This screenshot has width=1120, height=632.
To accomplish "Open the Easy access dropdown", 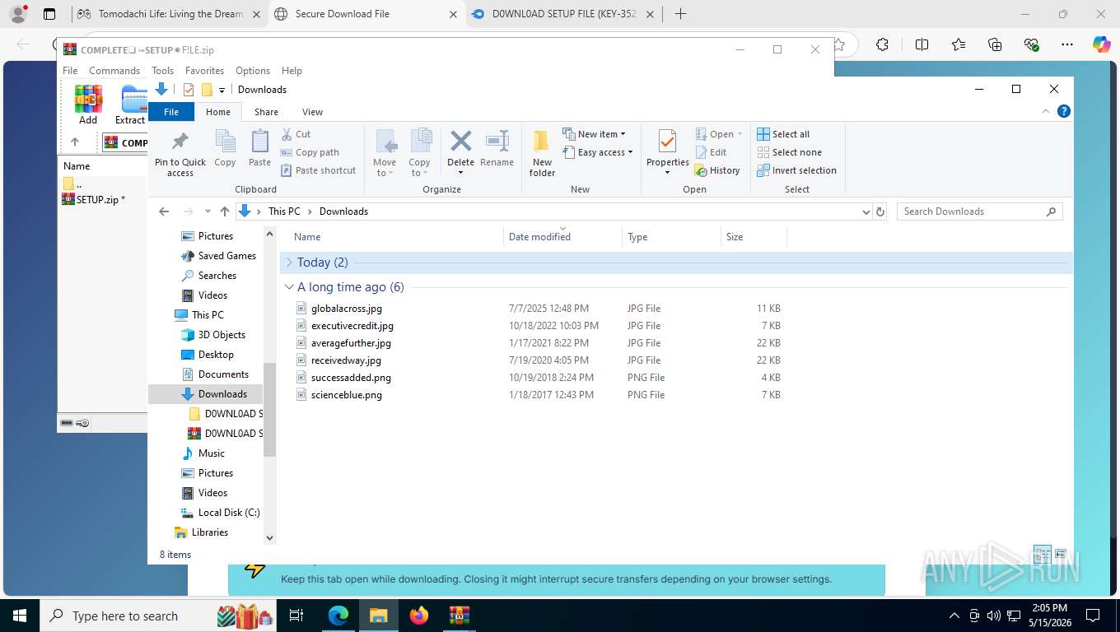I will (598, 152).
